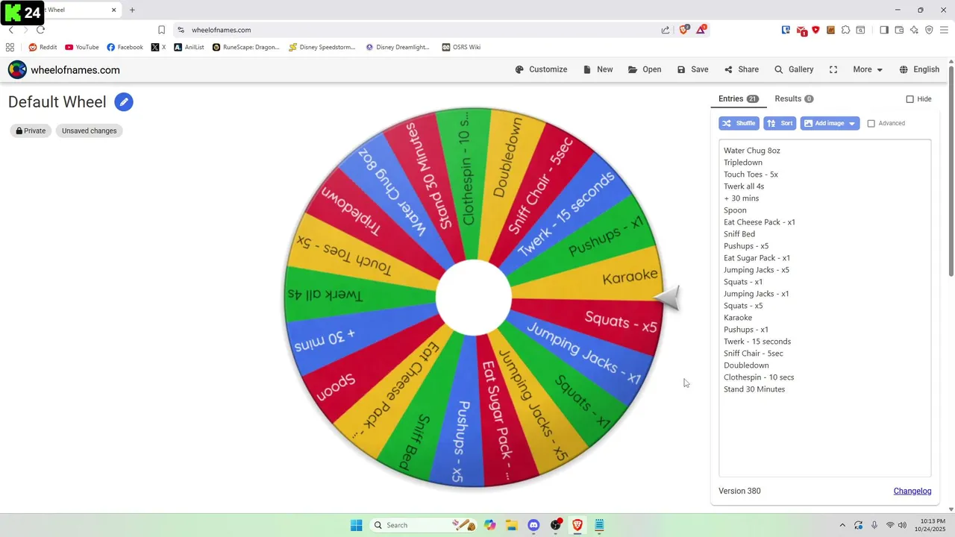Switch to the Results tab
This screenshot has height=537, width=955.
pyautogui.click(x=794, y=98)
